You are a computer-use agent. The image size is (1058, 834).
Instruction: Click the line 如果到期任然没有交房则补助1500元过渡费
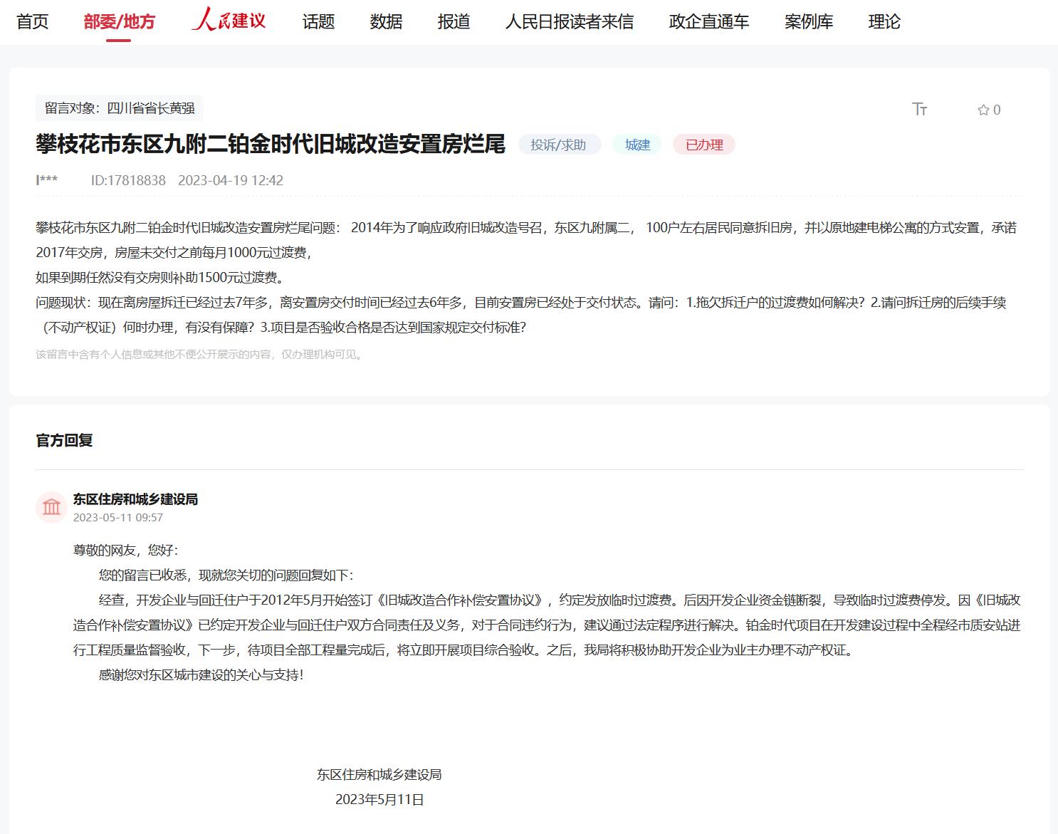(x=159, y=278)
